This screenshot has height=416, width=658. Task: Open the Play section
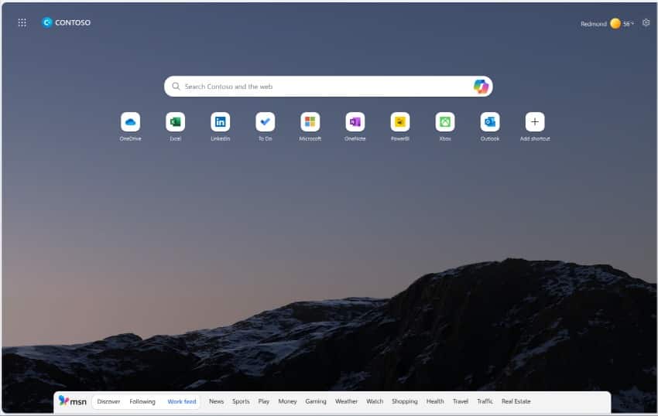pyautogui.click(x=264, y=402)
